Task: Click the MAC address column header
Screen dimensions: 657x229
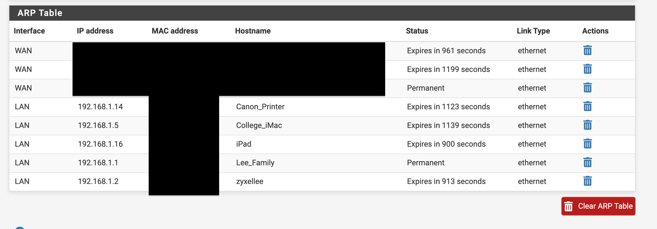Action: coord(175,31)
